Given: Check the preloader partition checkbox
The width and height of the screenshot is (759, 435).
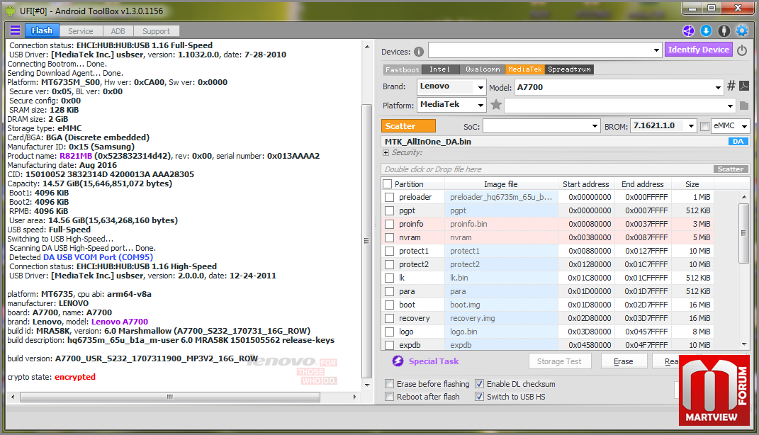Looking at the screenshot, I should click(389, 197).
